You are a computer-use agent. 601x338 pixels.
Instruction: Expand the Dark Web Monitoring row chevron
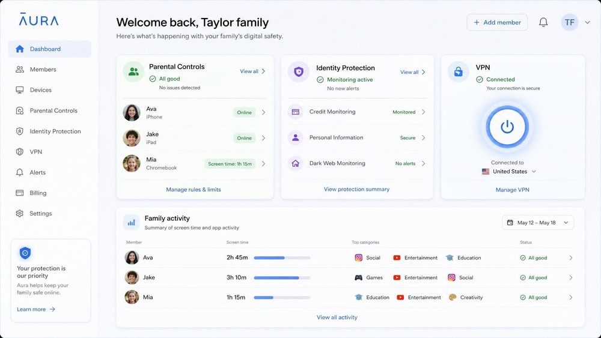(423, 163)
